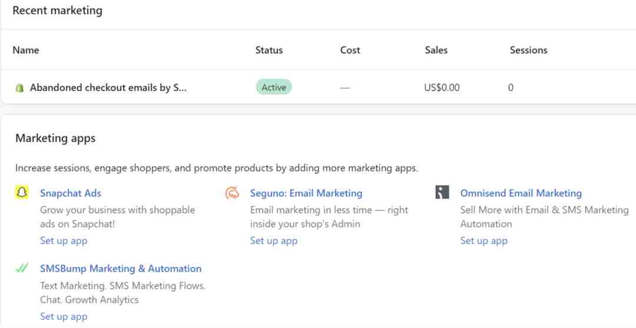
Task: Click the dash in the Cost cell
Action: click(344, 88)
